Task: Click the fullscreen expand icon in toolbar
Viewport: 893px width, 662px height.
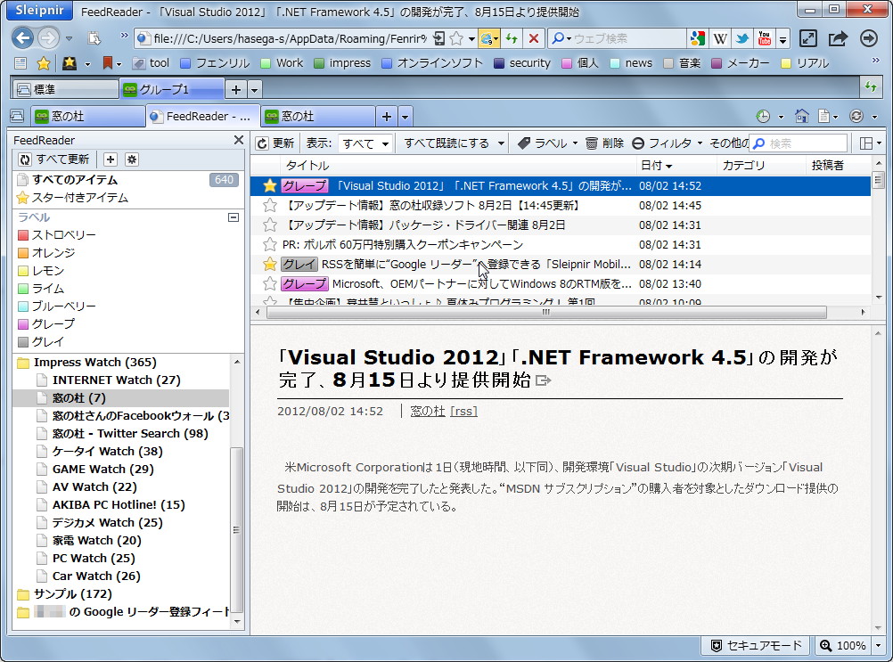Action: [x=808, y=38]
